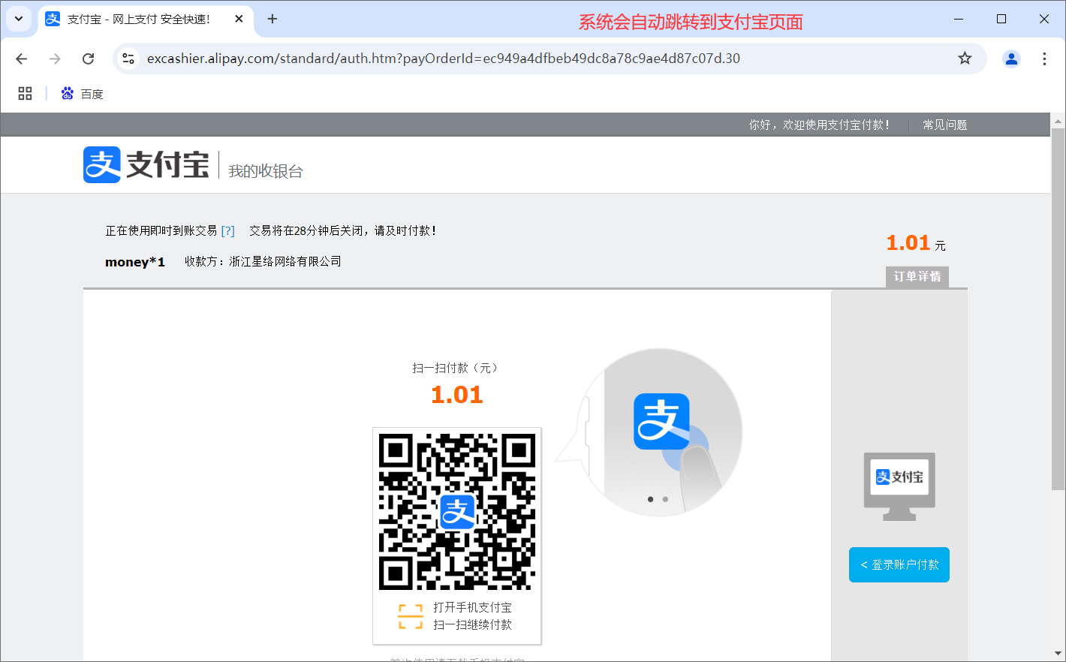
Task: Click the scan frame icon below QR code
Action: 410,616
